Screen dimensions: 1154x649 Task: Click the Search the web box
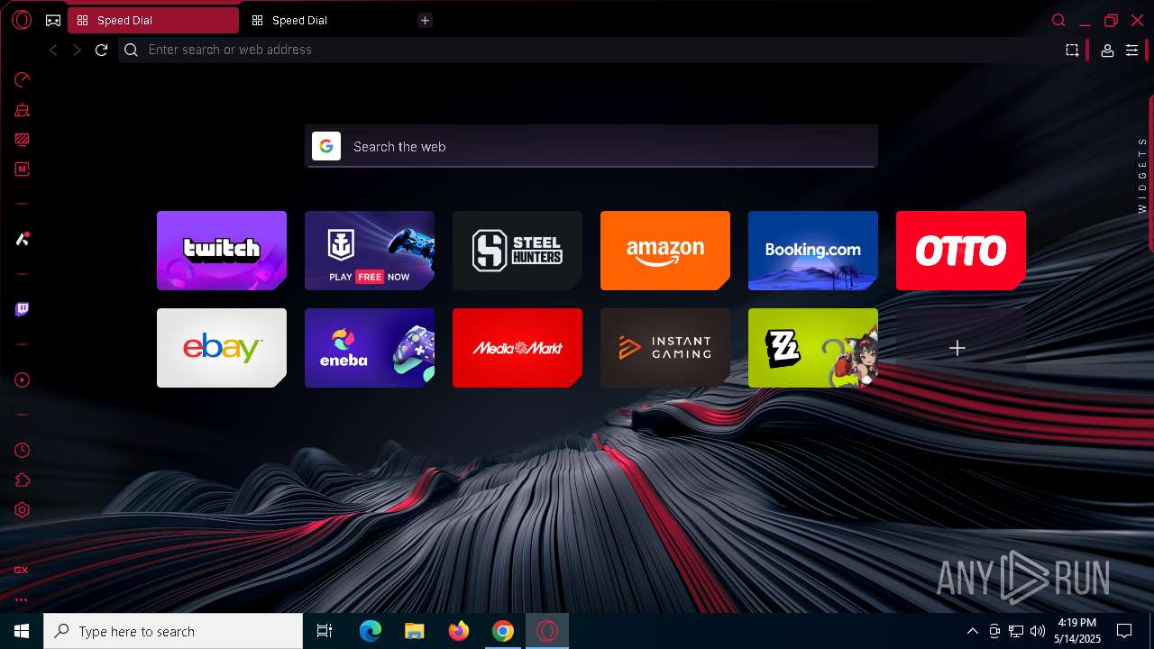click(x=591, y=146)
